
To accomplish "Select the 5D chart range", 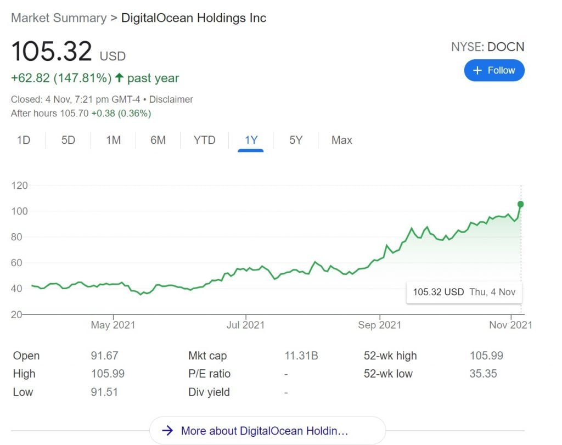I will 68,140.
